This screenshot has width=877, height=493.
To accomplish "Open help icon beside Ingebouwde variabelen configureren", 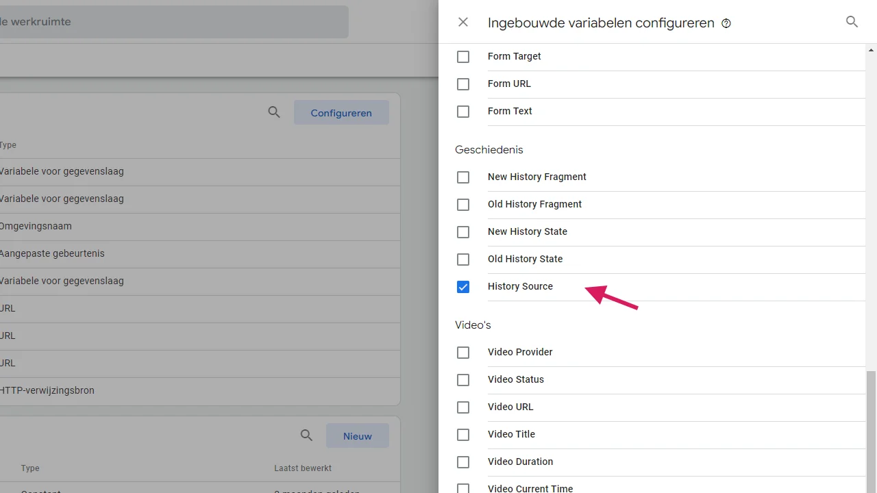I will (726, 23).
